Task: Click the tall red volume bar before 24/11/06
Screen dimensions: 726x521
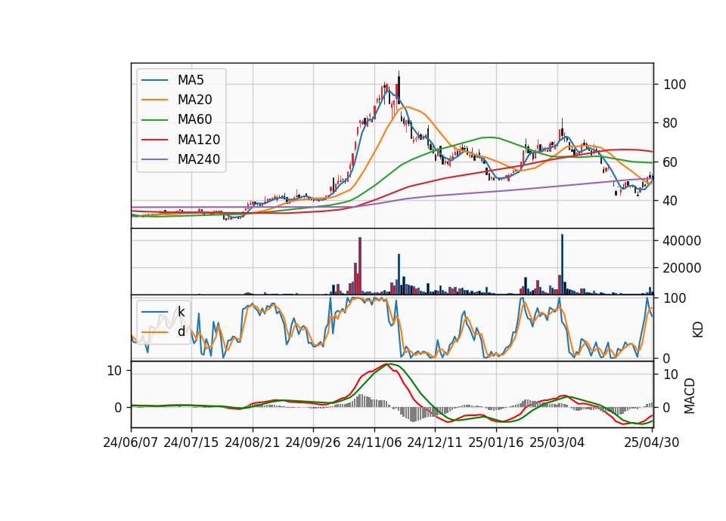Action: (x=360, y=266)
